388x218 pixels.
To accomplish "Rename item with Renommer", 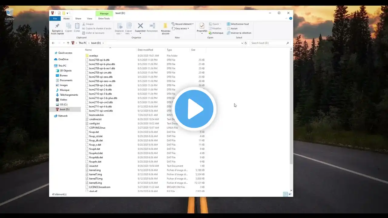I will [152, 28].
